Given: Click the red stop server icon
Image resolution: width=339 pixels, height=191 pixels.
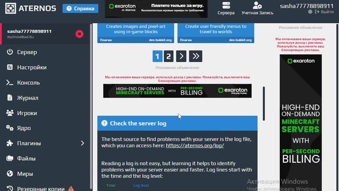Looking at the screenshot, I should coord(79,34).
